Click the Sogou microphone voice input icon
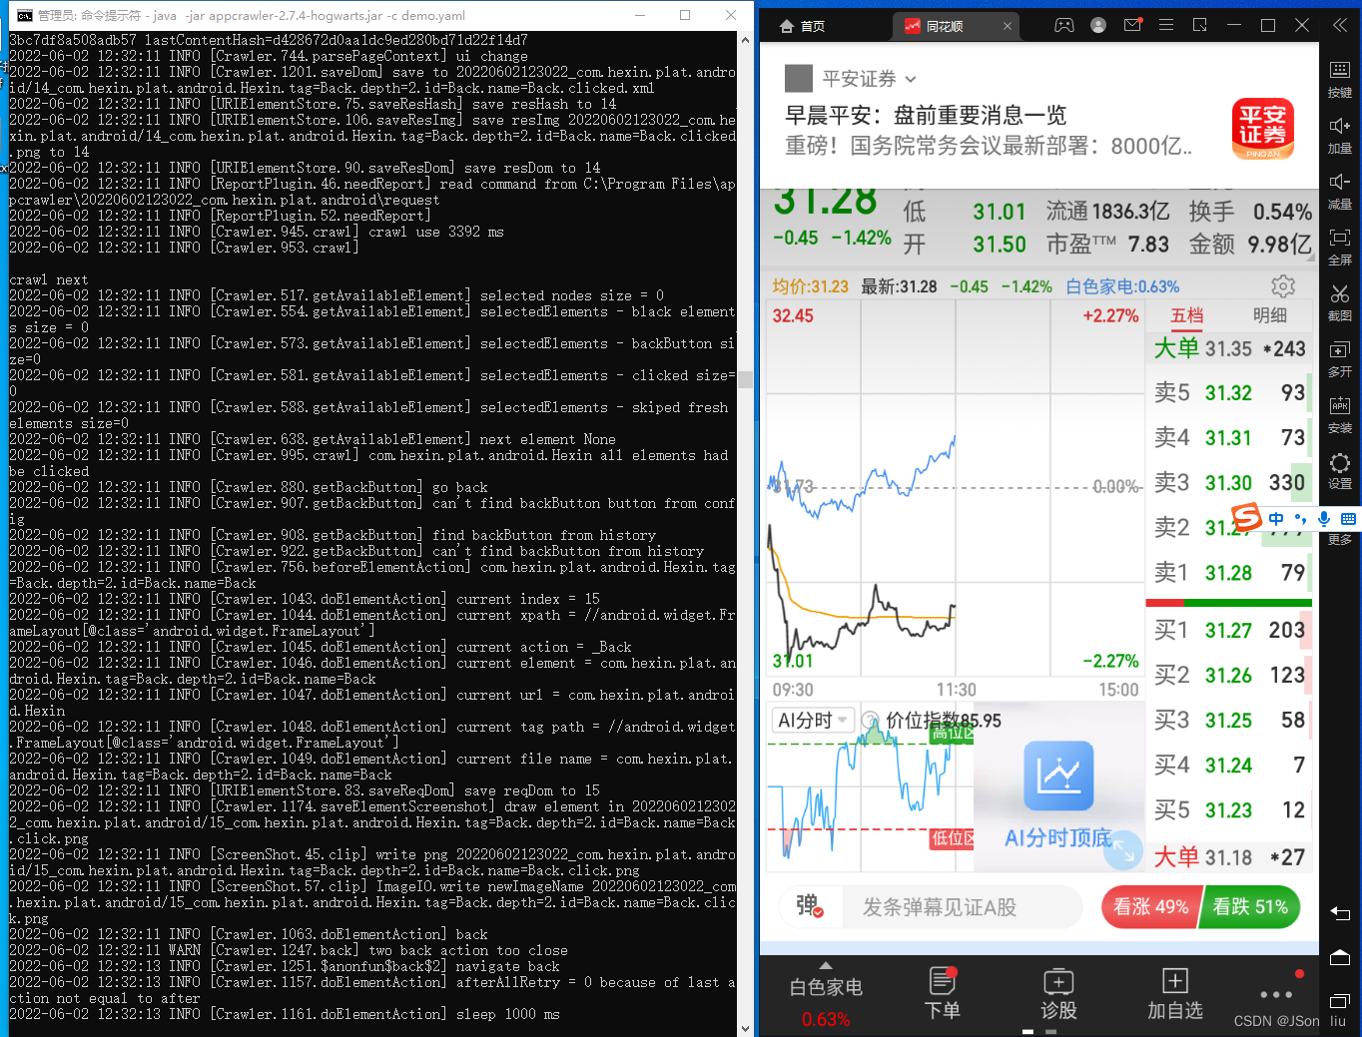Viewport: 1362px width, 1037px height. (x=1324, y=518)
